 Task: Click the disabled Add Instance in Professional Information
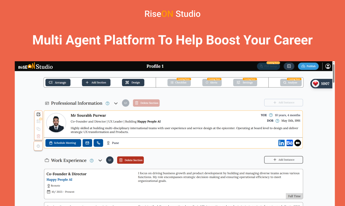point(284,102)
